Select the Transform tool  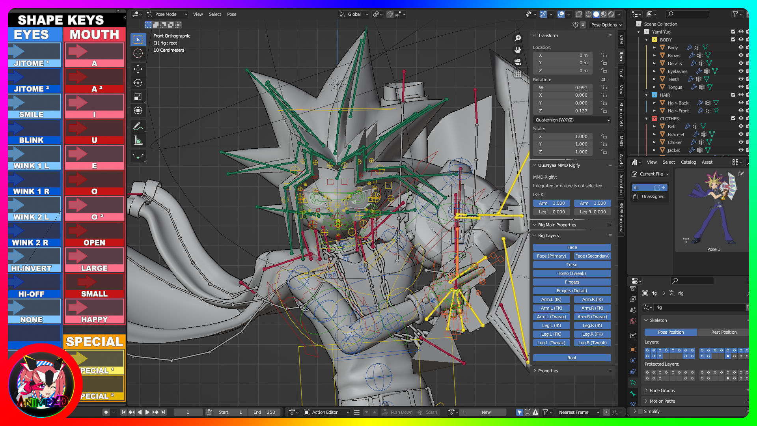pyautogui.click(x=138, y=110)
